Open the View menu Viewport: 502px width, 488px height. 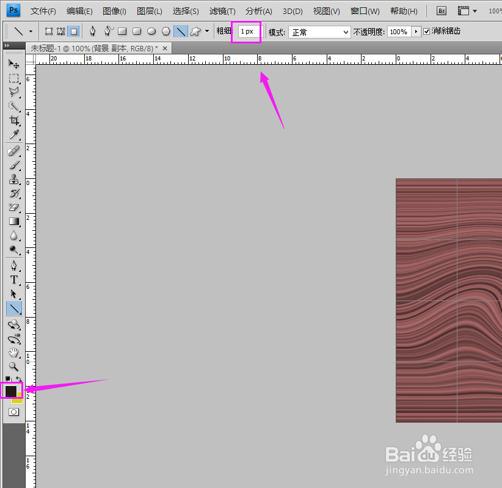(x=327, y=12)
